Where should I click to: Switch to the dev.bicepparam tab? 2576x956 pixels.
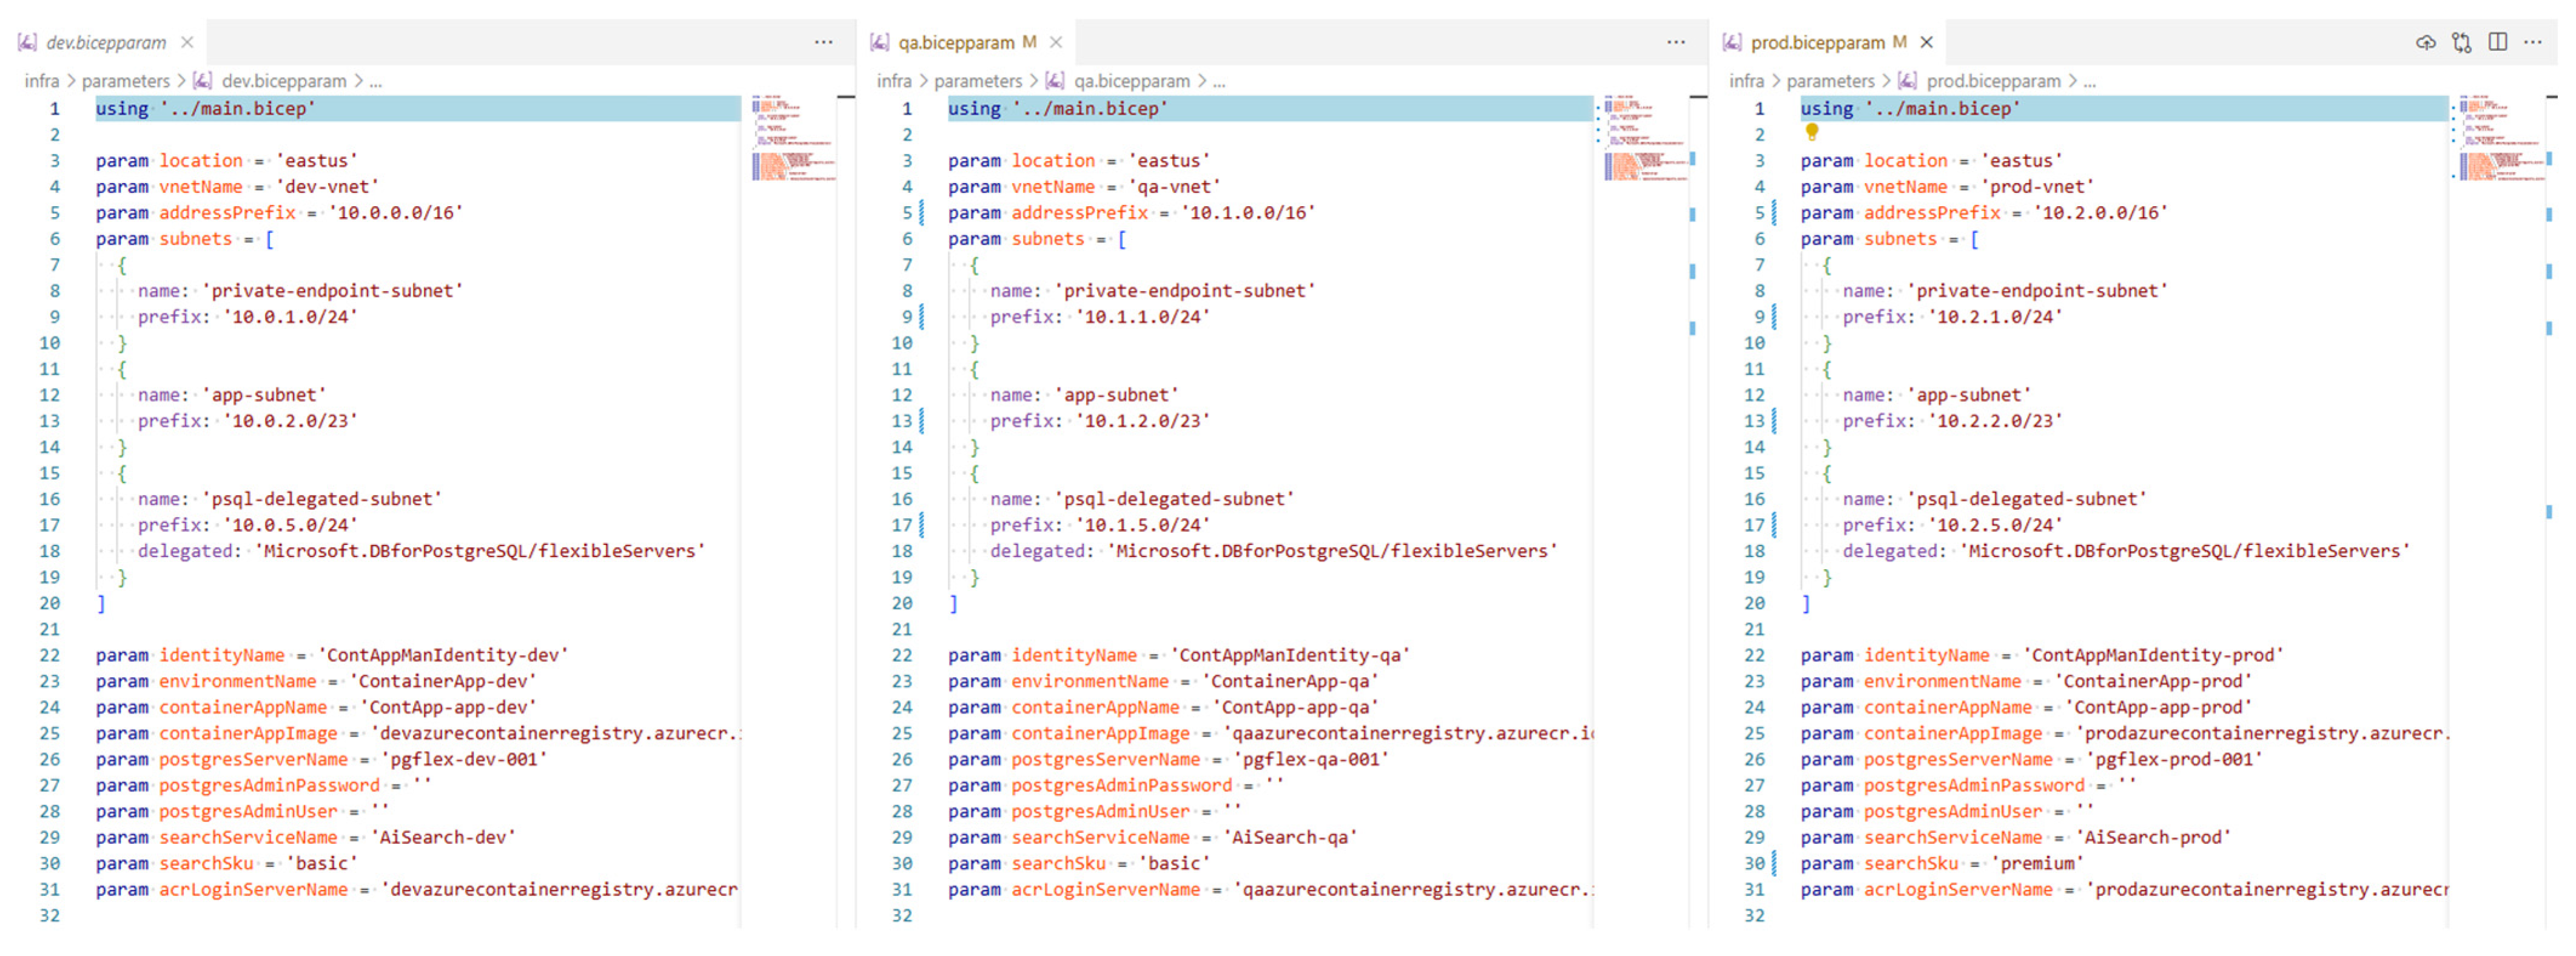(106, 42)
